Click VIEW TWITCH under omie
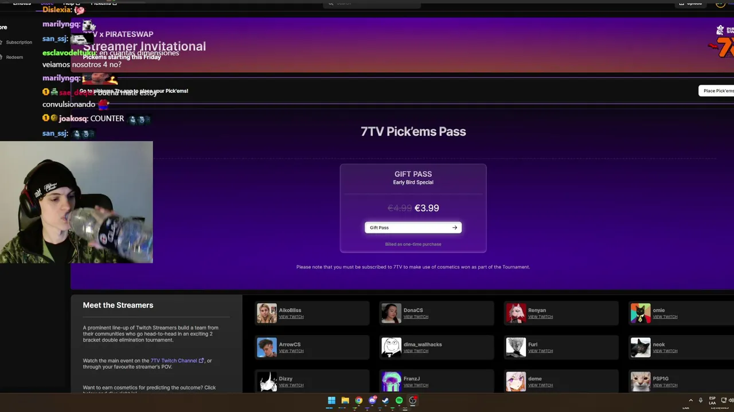Image resolution: width=734 pixels, height=412 pixels. pos(665,317)
